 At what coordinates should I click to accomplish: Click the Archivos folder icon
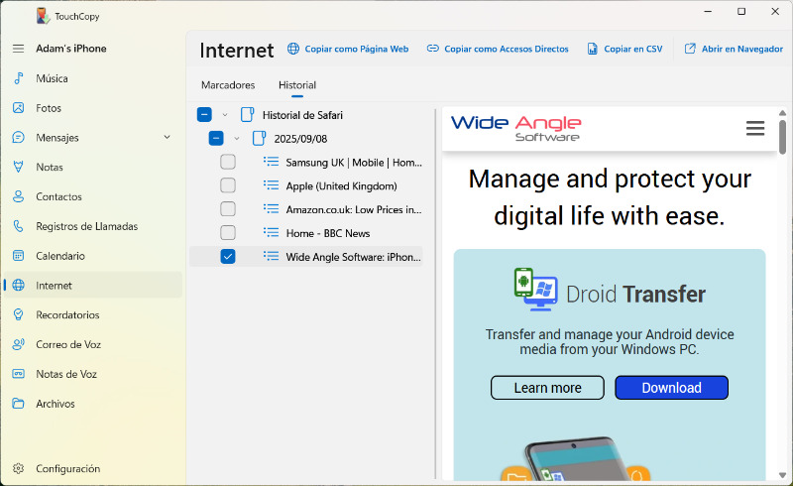pos(18,404)
